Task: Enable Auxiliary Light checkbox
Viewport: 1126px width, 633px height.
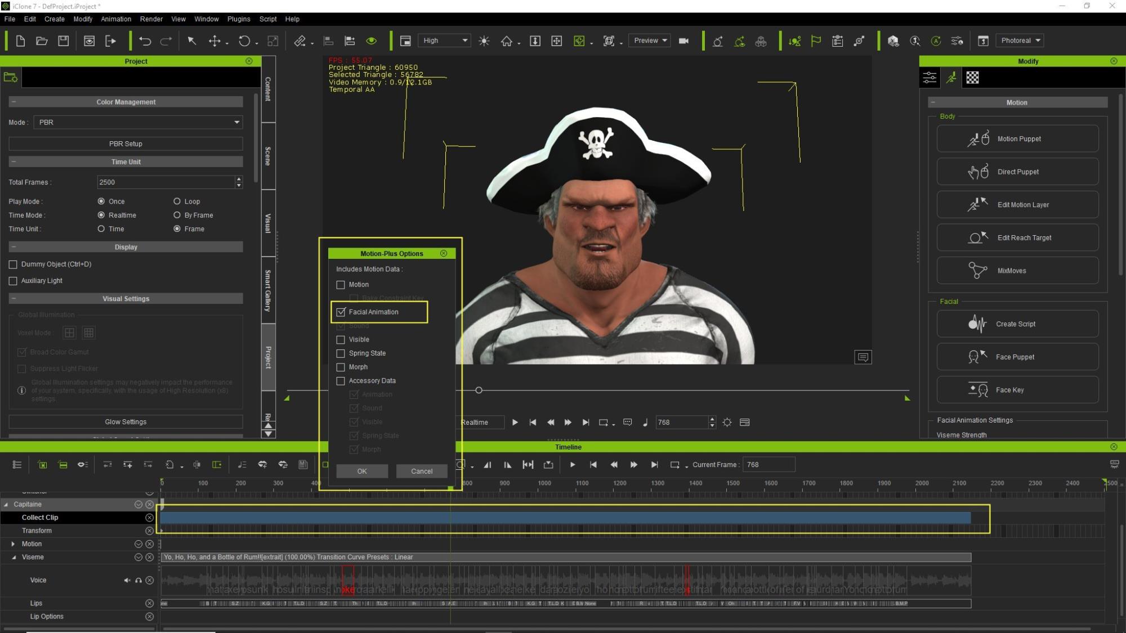Action: (x=13, y=281)
